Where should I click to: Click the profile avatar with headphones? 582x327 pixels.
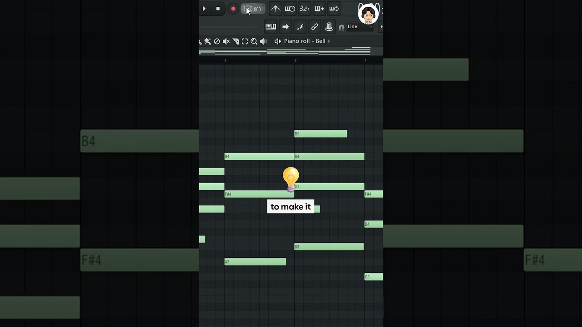(368, 14)
